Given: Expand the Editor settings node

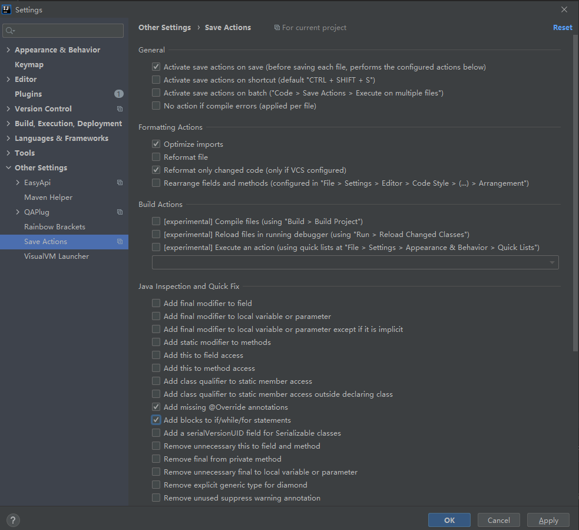Looking at the screenshot, I should [x=8, y=79].
